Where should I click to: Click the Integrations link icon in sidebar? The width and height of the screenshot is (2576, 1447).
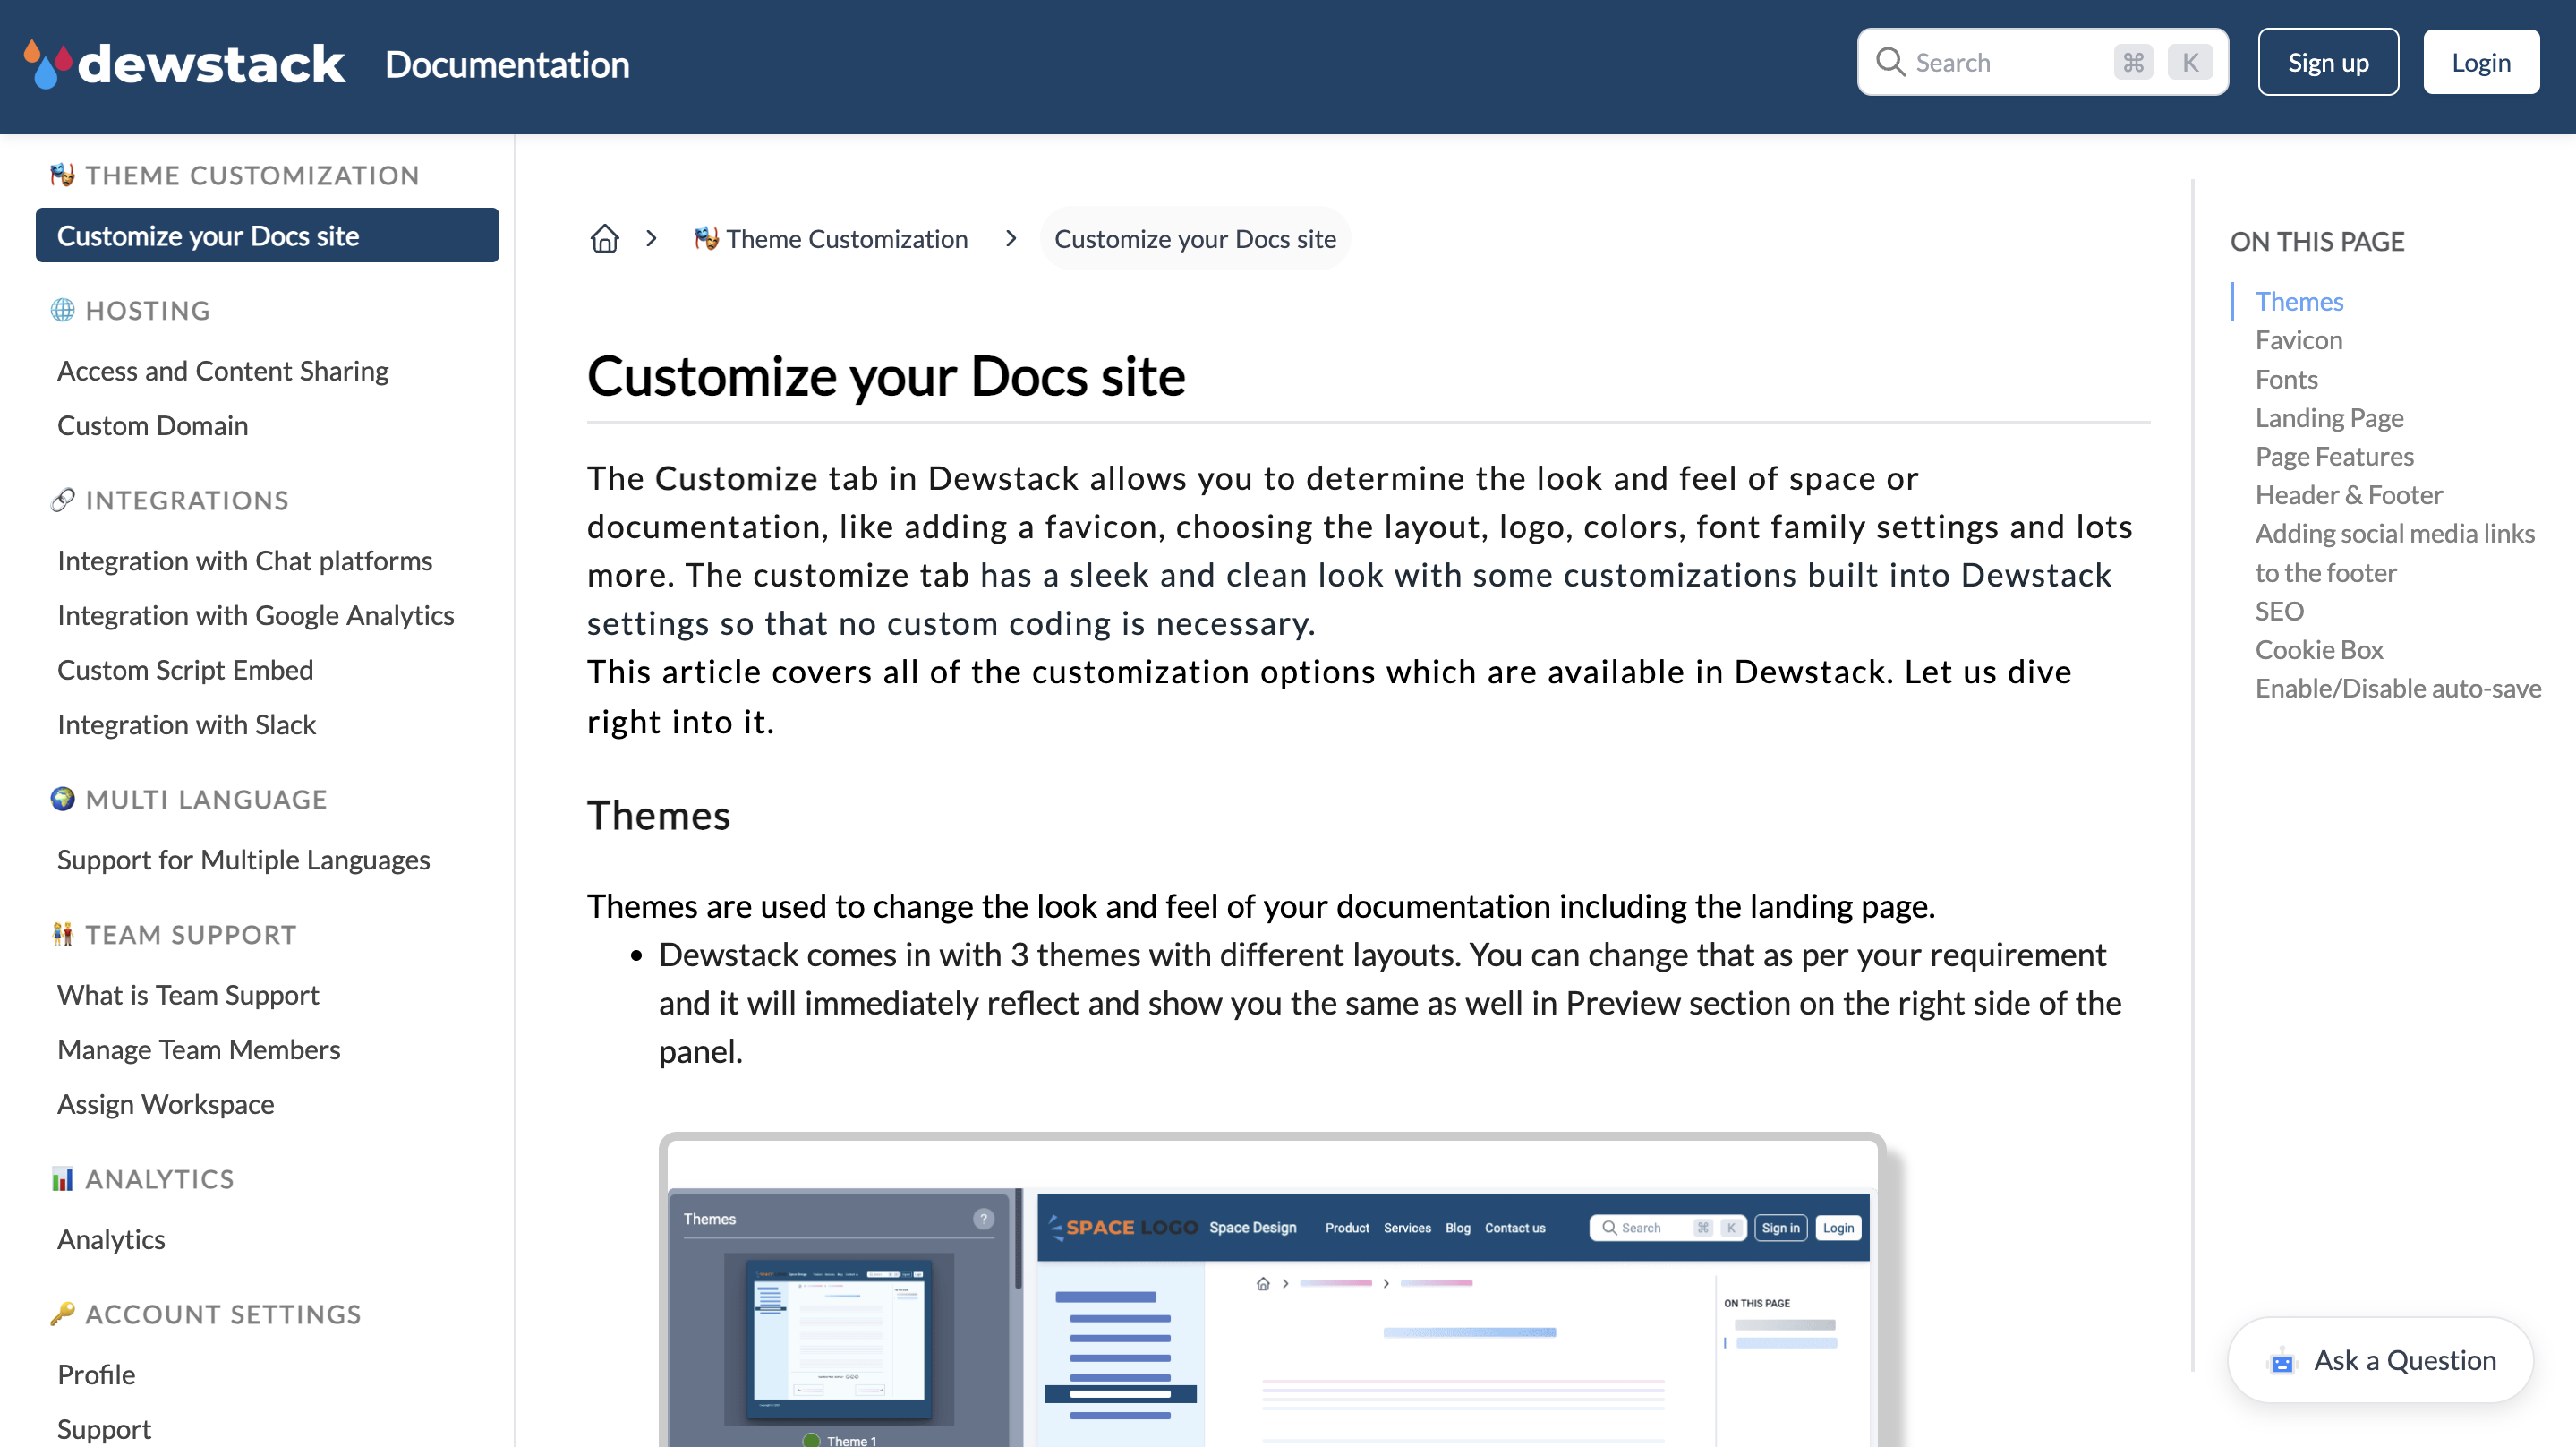pyautogui.click(x=63, y=500)
